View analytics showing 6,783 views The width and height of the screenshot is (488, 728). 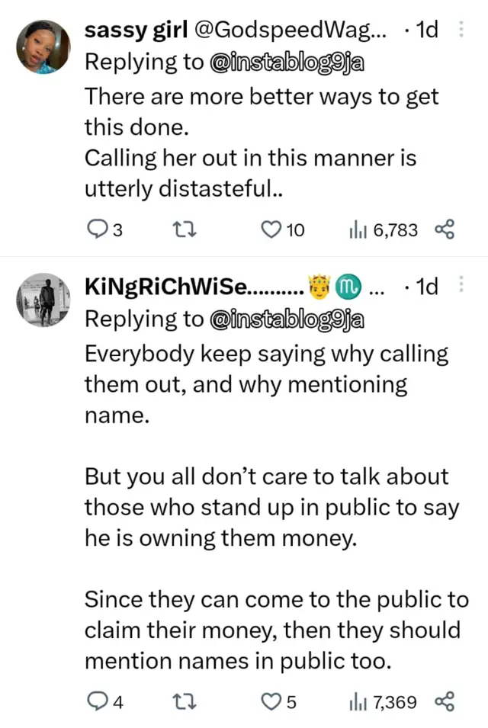[x=384, y=229]
